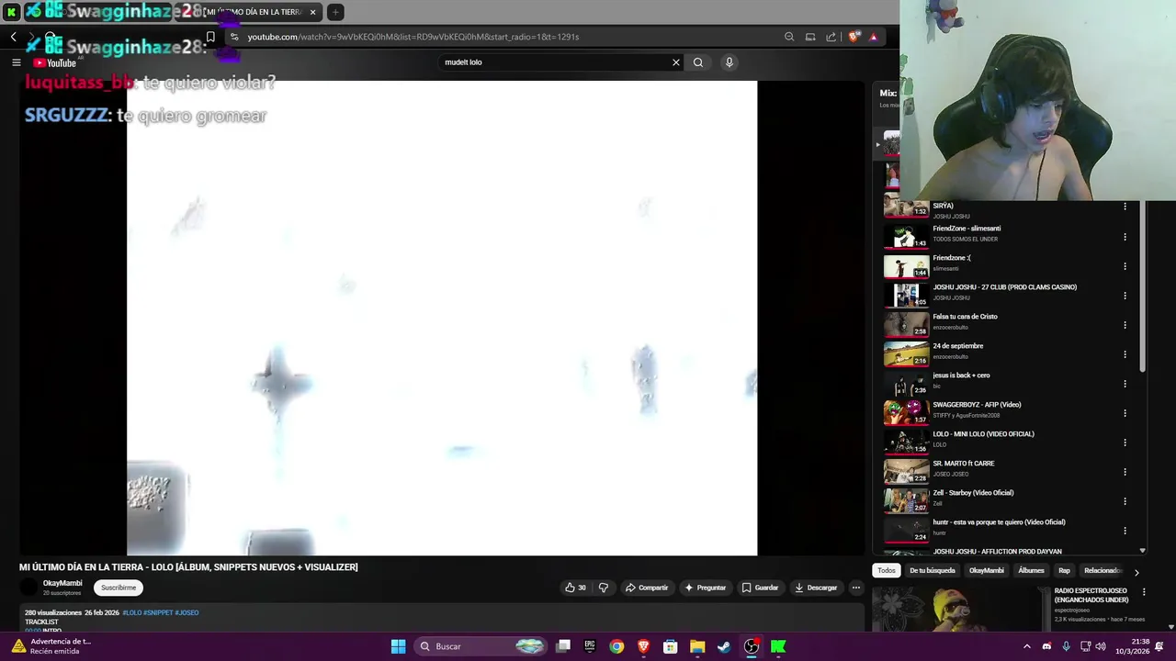Click the #SNIPPET hashtag
This screenshot has height=661, width=1176.
coord(158,612)
